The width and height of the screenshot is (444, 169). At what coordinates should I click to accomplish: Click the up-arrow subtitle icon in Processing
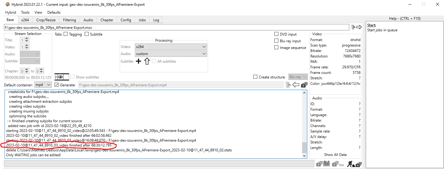[x=147, y=61]
